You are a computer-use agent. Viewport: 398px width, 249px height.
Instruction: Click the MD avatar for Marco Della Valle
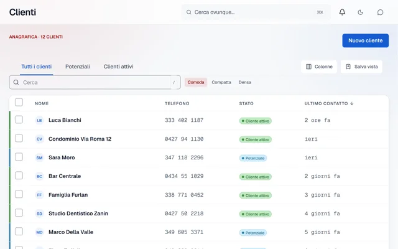click(x=39, y=232)
